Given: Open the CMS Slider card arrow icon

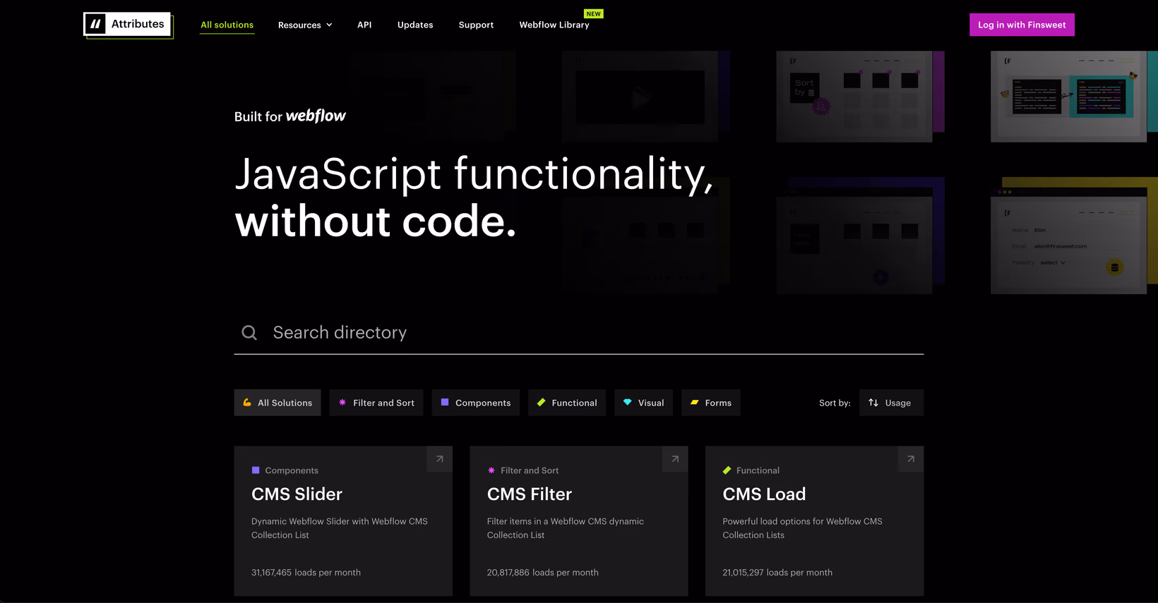Looking at the screenshot, I should point(440,459).
